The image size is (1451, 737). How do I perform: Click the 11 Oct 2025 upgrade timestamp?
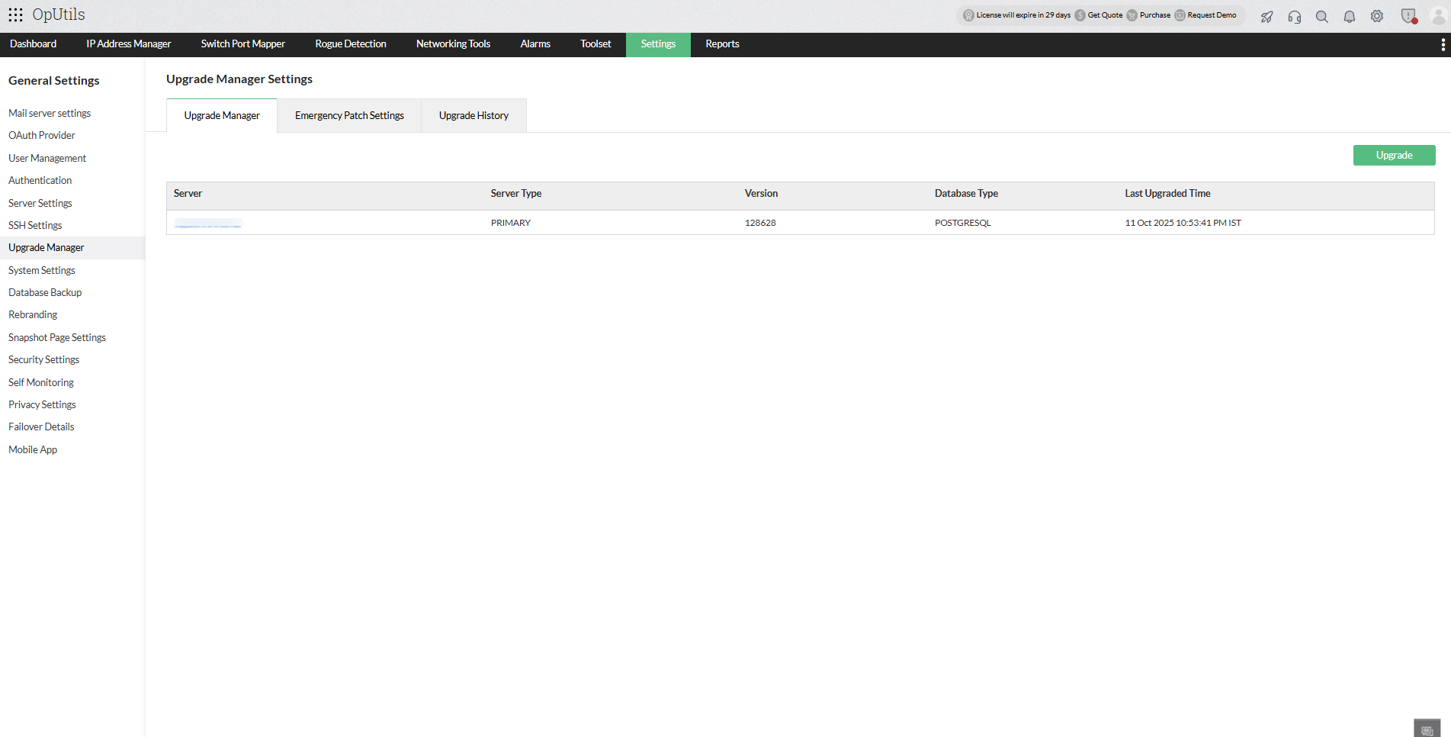(1183, 224)
